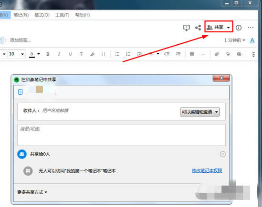
Task: Click the 收件人 recipient input field
Action: pos(111,110)
